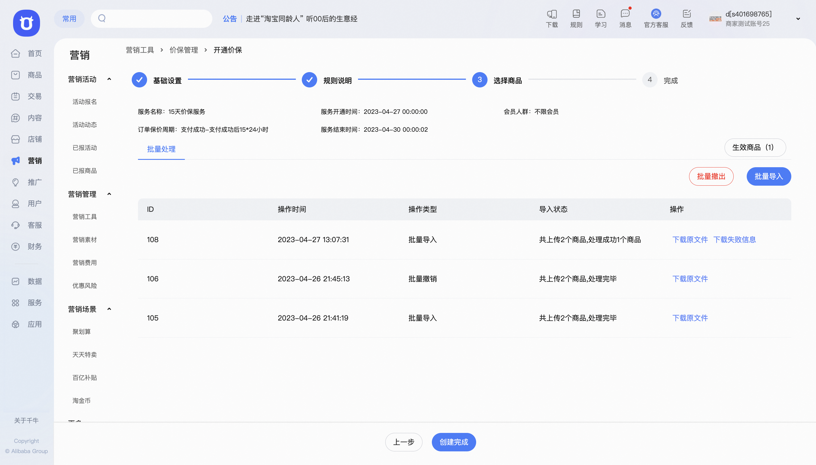Open 首页 home icon in sidebar

[x=15, y=53]
